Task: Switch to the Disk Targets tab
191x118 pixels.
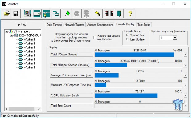Action: (x=54, y=25)
